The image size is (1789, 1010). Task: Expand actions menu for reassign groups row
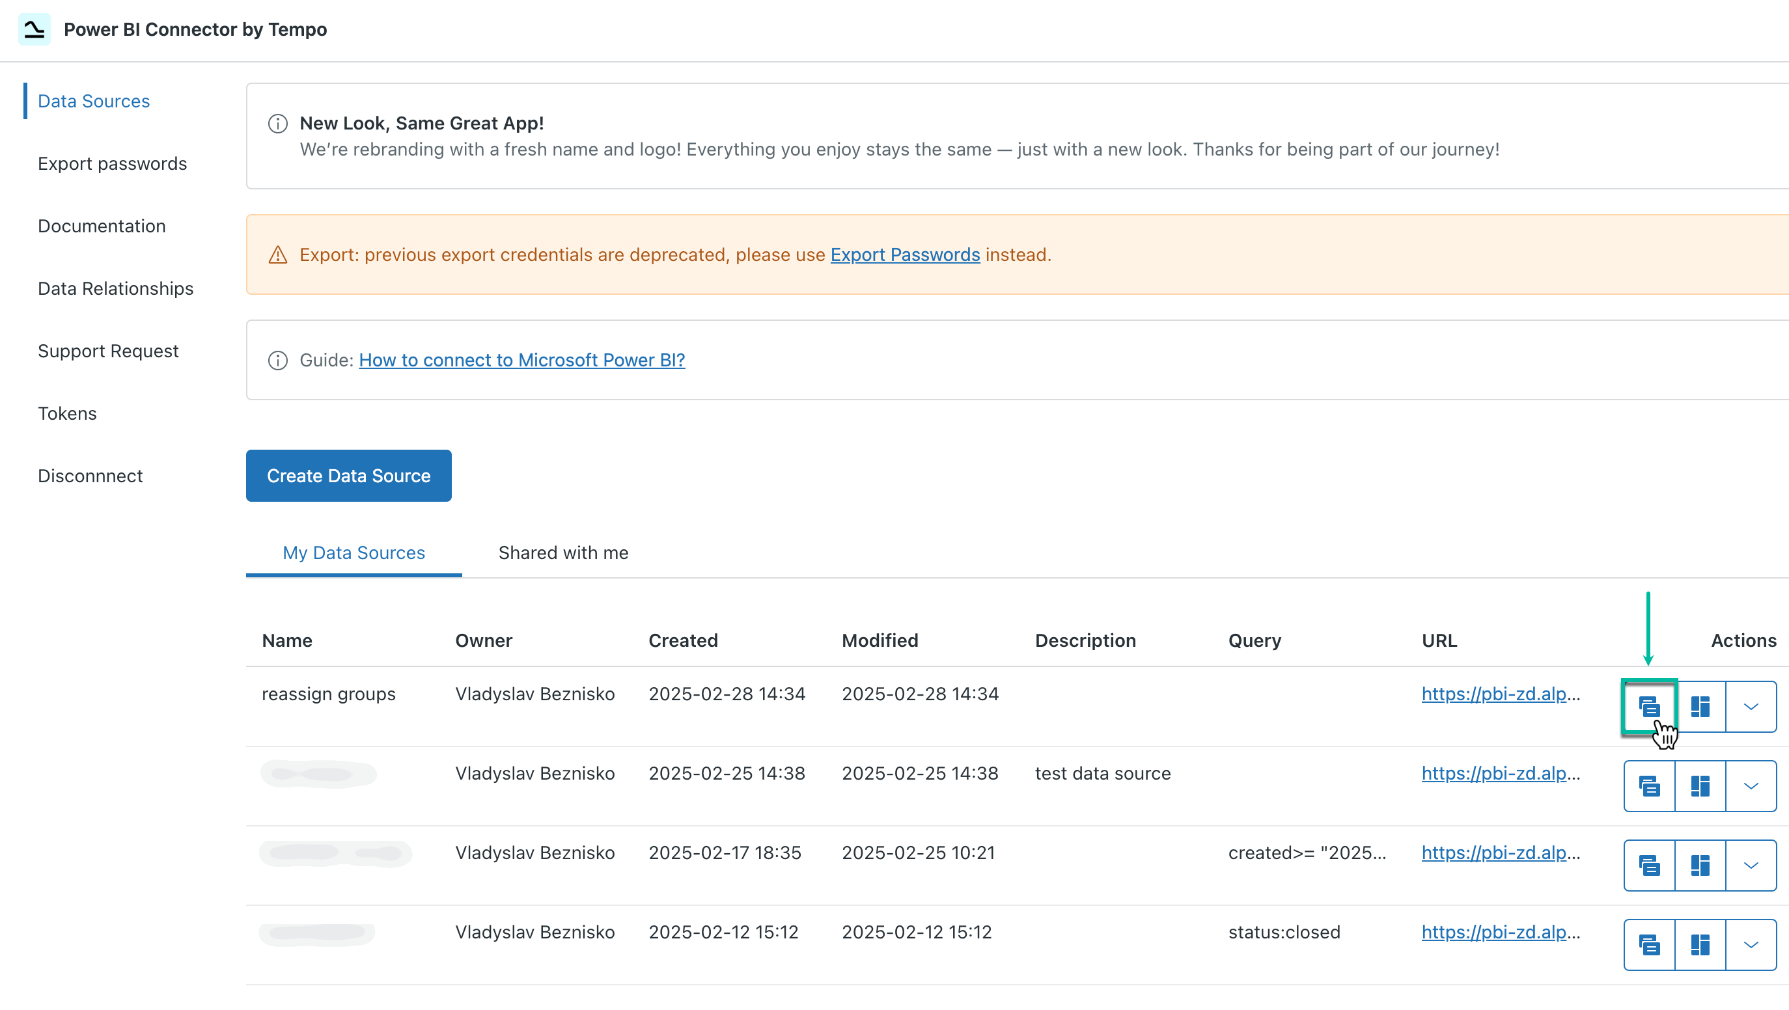1750,707
